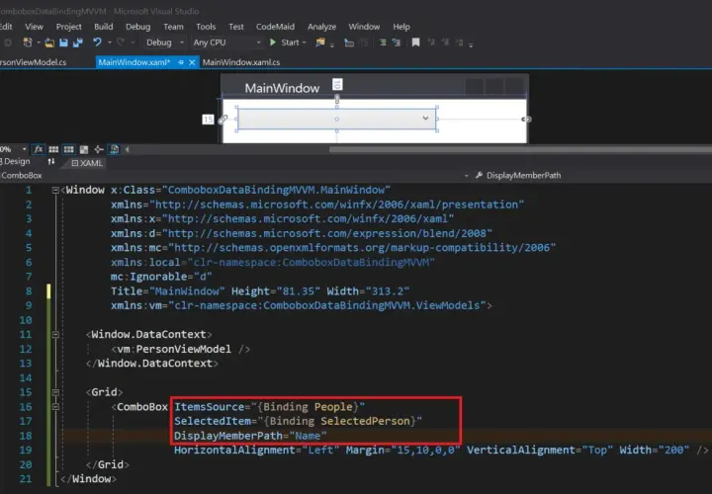
Task: Open the Undo history dropdown arrow
Action: (x=110, y=42)
